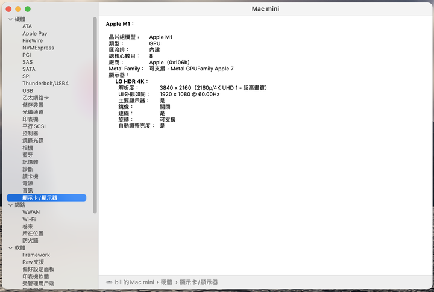Select 平行 SCSI in the sidebar
This screenshot has width=434, height=292.
tap(34, 126)
